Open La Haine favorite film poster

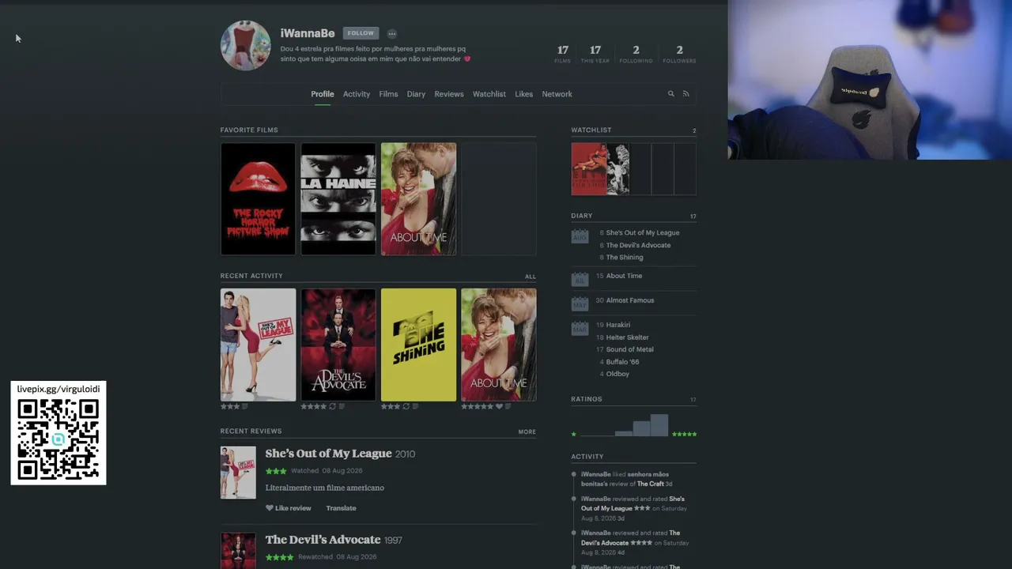pyautogui.click(x=338, y=199)
